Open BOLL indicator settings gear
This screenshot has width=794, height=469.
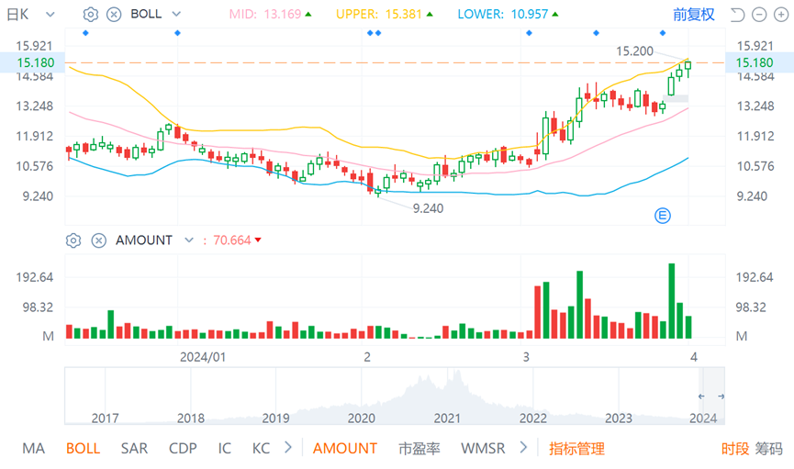pos(91,14)
